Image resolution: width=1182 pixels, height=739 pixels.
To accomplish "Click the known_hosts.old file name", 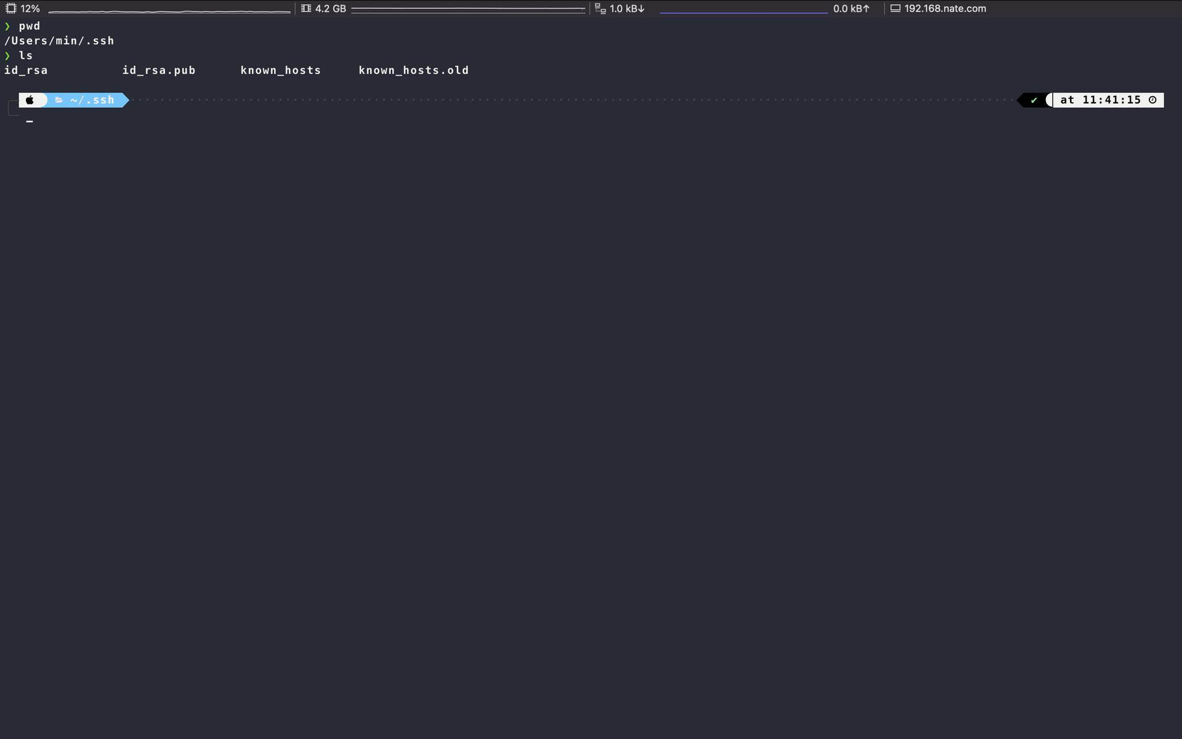I will [414, 70].
